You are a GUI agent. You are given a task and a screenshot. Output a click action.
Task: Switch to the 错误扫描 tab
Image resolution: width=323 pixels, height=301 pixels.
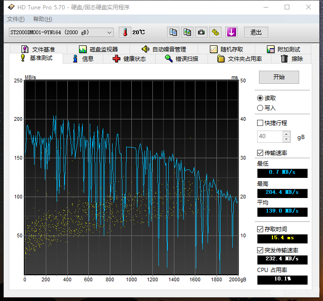click(x=181, y=59)
